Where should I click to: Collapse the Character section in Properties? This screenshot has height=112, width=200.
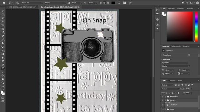(x=162, y=59)
